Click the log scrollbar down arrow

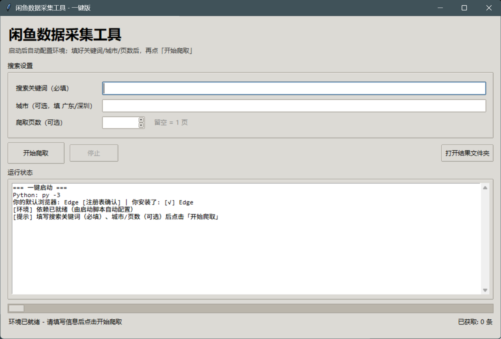point(485,290)
